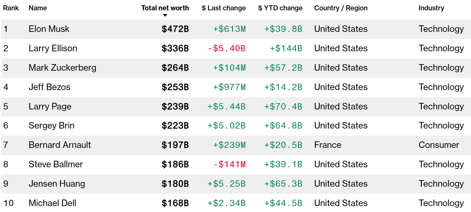Open Larry Ellison's profile link
Screen dimensions: 471x212
(53, 48)
